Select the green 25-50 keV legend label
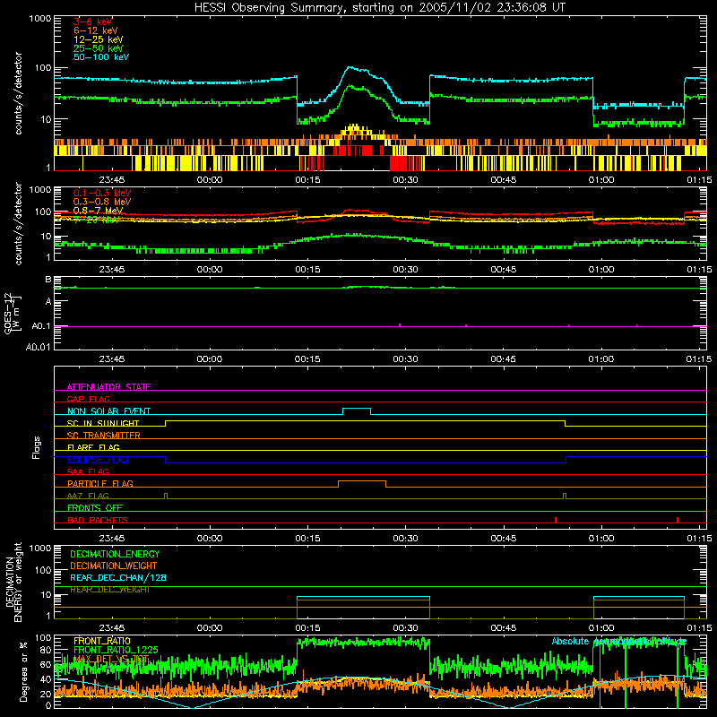The height and width of the screenshot is (717, 717). point(99,48)
